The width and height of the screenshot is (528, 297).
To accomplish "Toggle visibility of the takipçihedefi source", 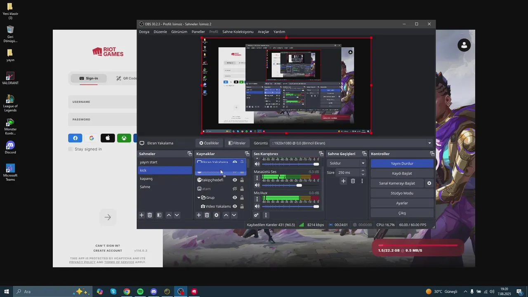I will click(235, 180).
